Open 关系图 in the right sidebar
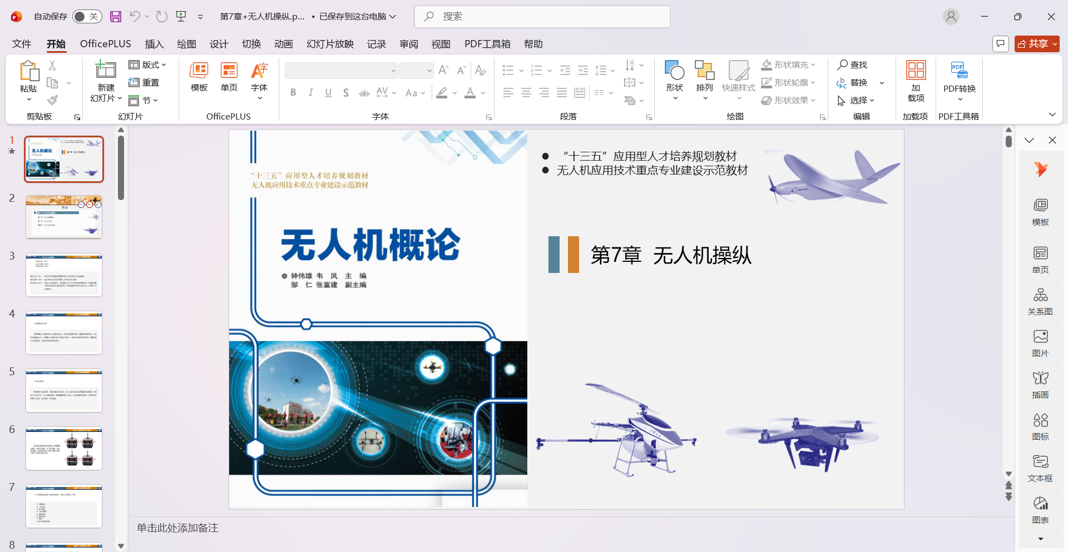The image size is (1068, 552). tap(1040, 301)
